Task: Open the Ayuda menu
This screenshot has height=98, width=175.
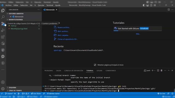Action: tap(58, 5)
